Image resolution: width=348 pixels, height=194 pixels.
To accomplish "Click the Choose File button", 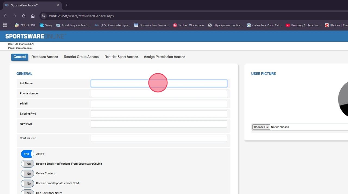I will tap(261, 127).
